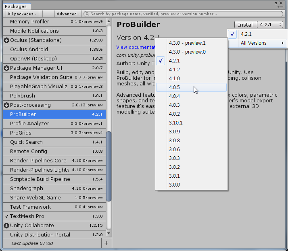Open the Advanced dropdown

[x=68, y=14]
